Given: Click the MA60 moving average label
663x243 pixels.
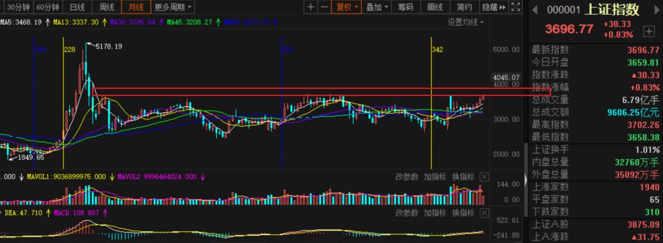Looking at the screenshot, I should point(247,22).
